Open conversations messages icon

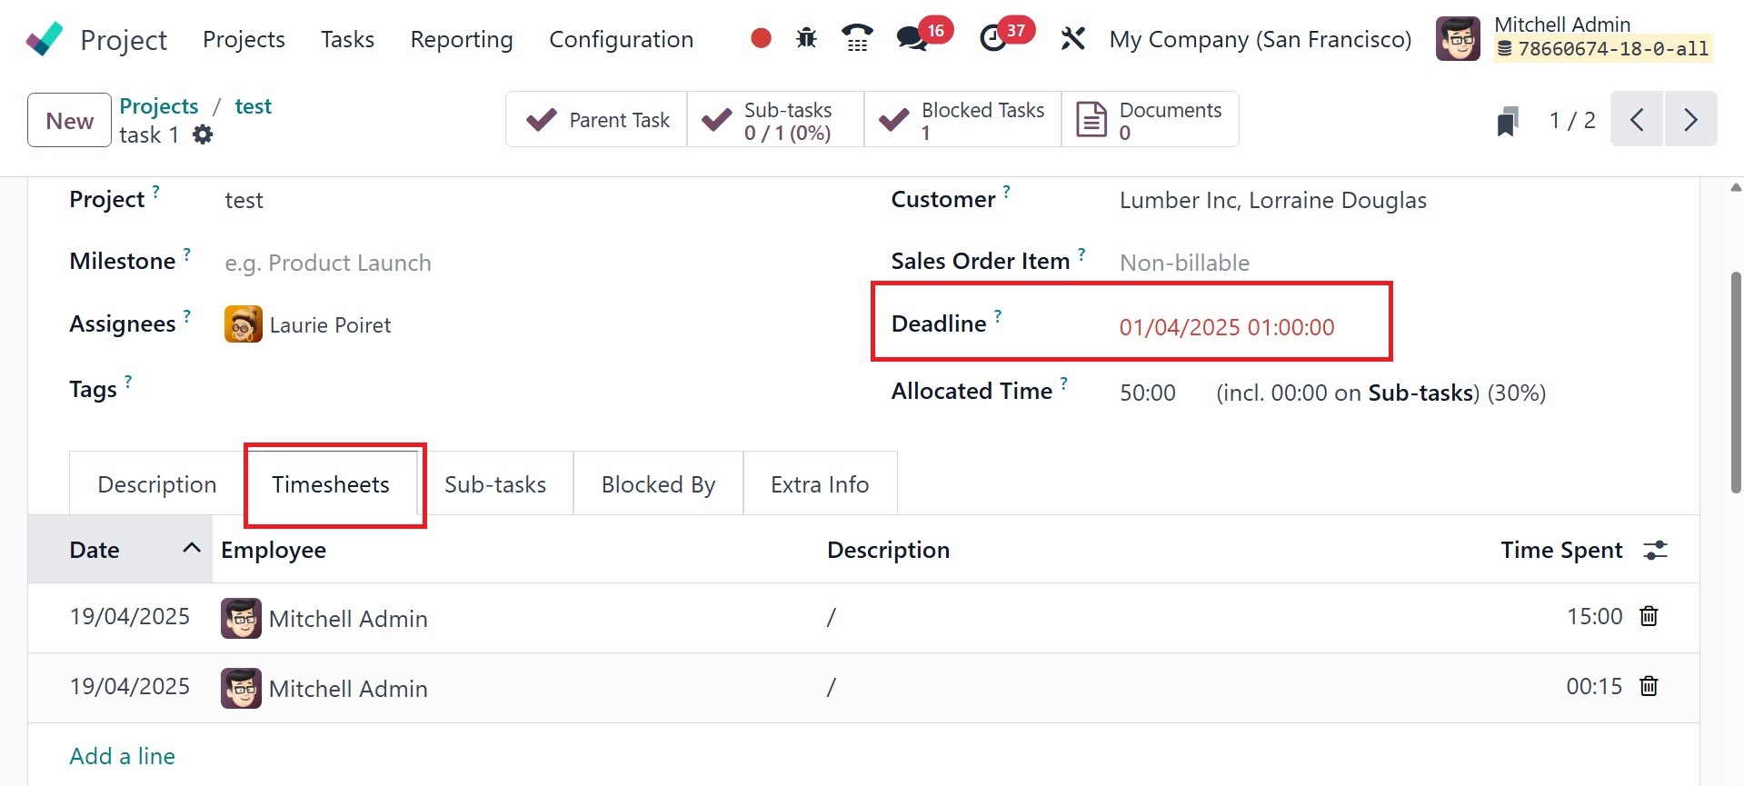912,38
